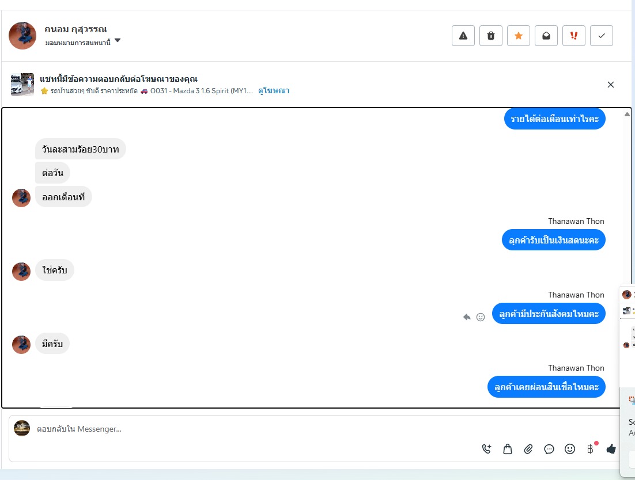Image resolution: width=635 pixels, height=480 pixels.
Task: Mark conversation done with checkmark icon
Action: [x=602, y=36]
